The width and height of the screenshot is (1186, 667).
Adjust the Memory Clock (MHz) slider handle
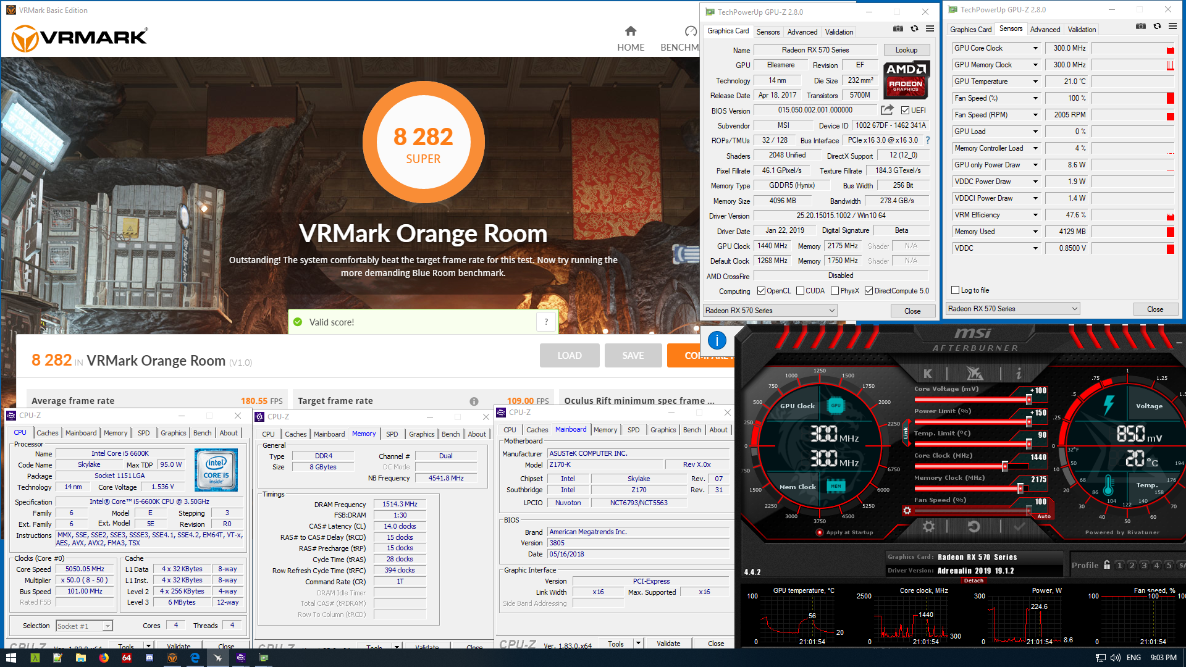tap(1020, 489)
